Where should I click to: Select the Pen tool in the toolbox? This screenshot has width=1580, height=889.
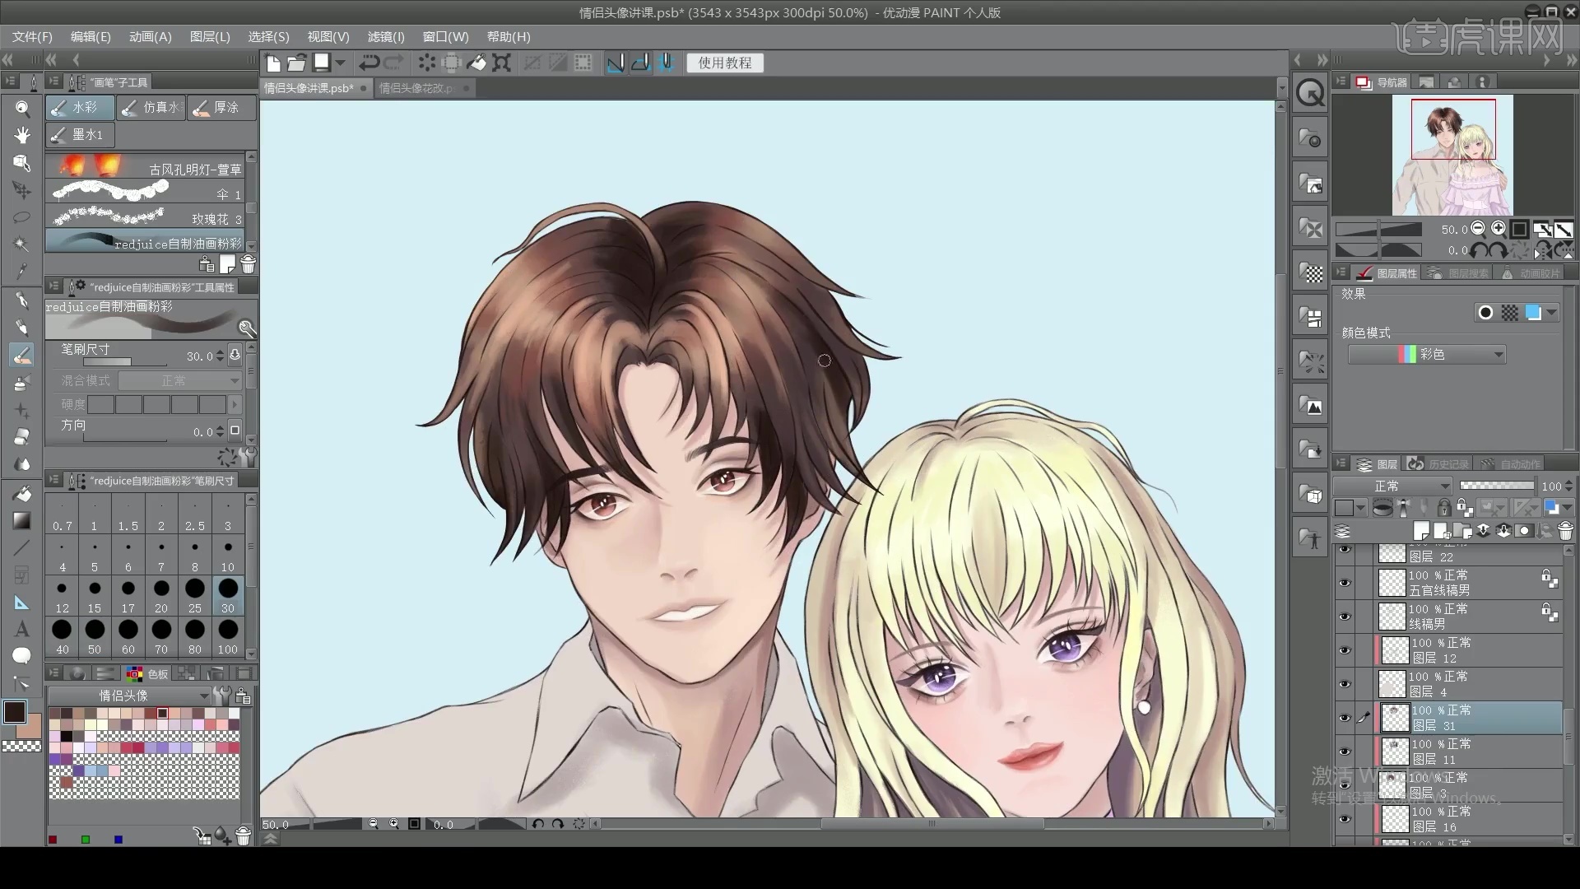(22, 300)
